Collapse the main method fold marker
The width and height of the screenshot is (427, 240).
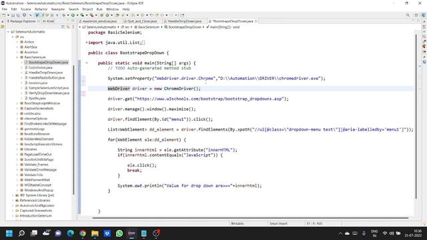tap(87, 63)
